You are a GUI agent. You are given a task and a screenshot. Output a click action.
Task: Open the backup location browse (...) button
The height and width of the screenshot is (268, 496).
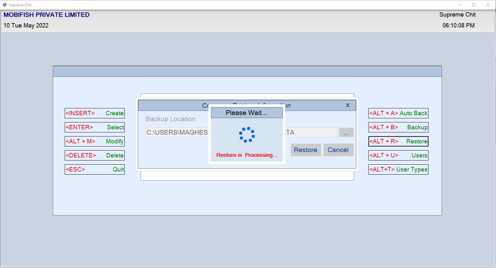pyautogui.click(x=346, y=132)
